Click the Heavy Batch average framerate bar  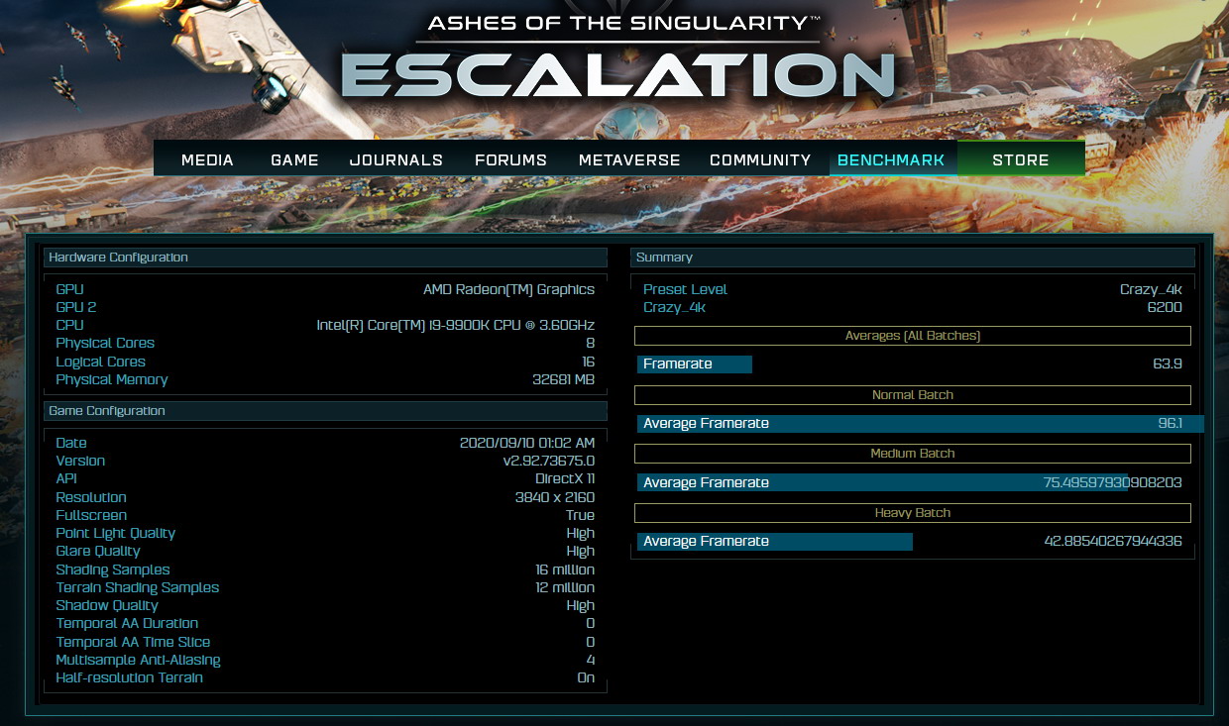coord(774,542)
